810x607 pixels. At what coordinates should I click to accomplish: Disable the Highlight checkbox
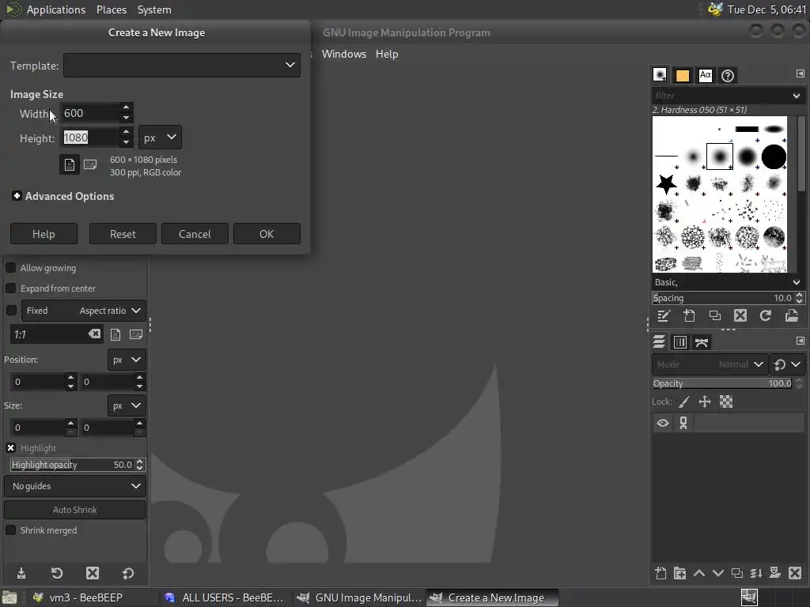(x=10, y=447)
